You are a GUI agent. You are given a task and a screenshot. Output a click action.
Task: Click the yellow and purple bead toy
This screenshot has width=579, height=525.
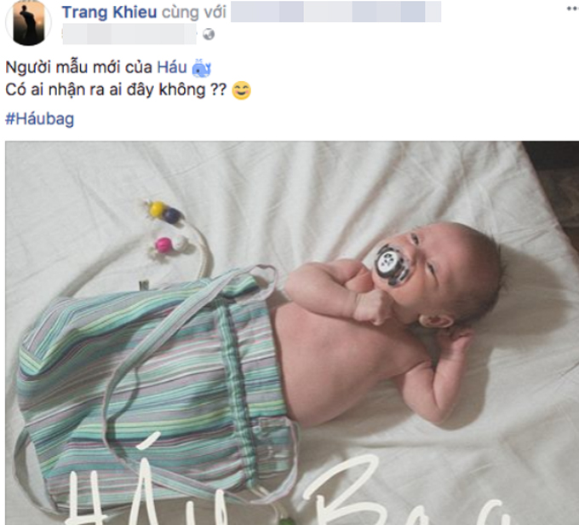(x=164, y=212)
